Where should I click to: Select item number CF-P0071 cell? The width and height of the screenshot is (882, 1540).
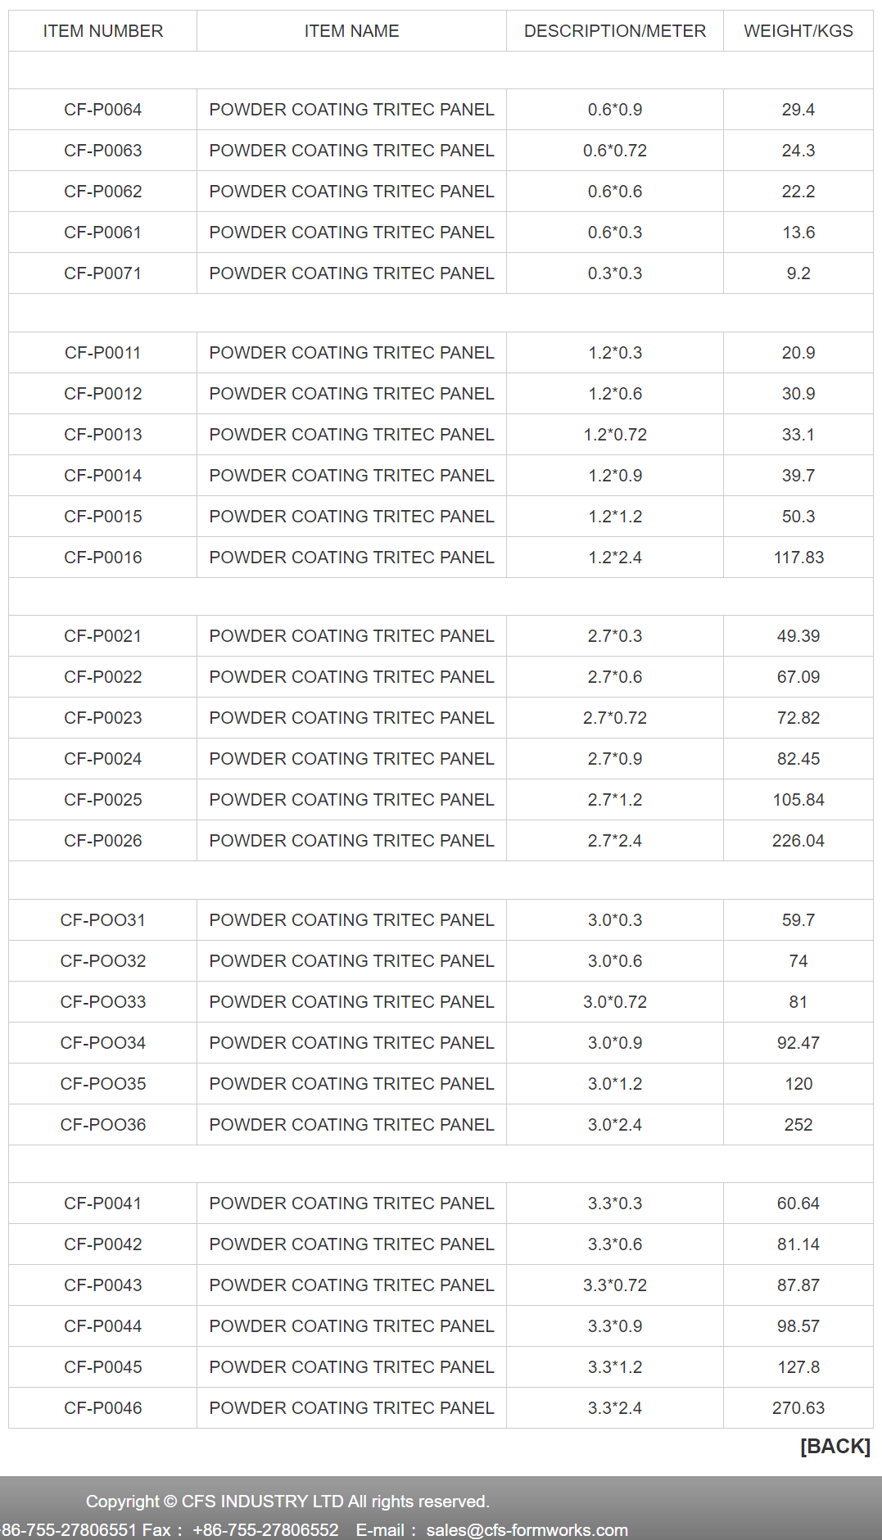click(103, 273)
